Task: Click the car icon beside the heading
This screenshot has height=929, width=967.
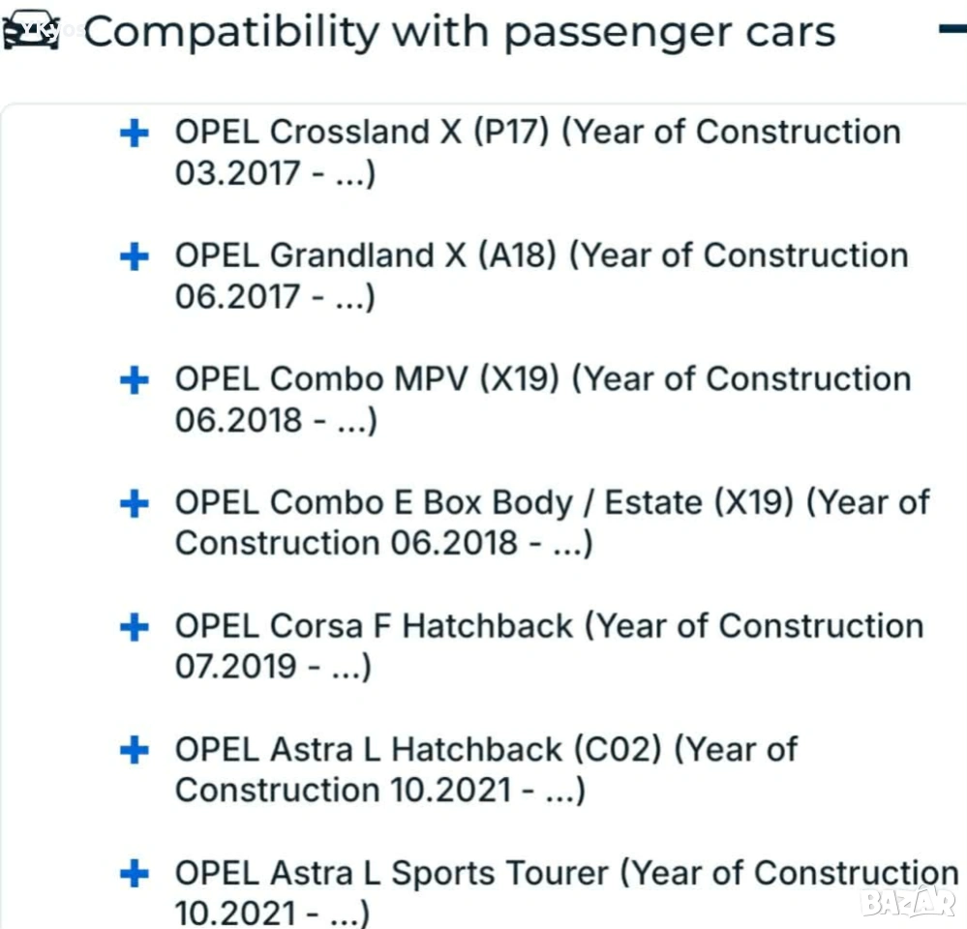Action: coord(29,34)
